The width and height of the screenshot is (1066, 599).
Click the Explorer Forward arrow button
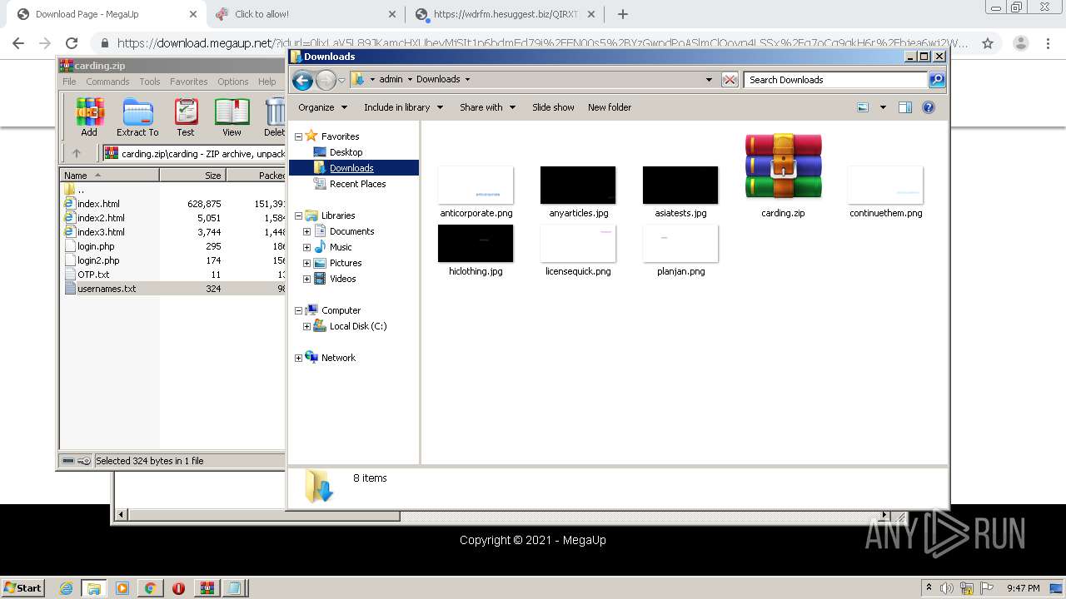pos(326,80)
